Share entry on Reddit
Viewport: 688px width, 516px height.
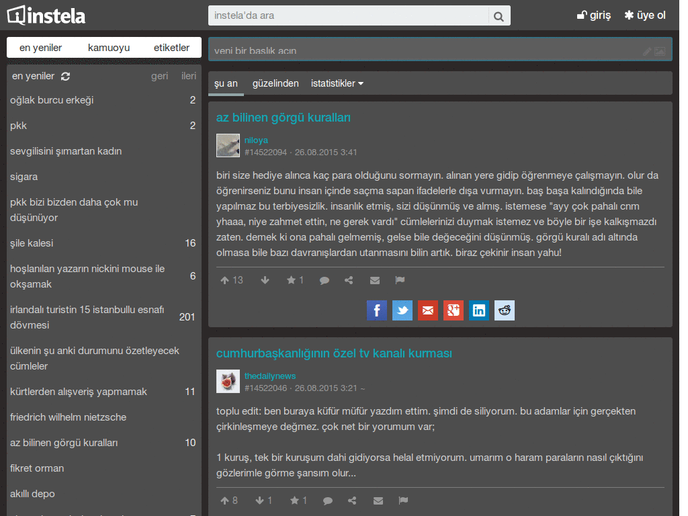pyautogui.click(x=505, y=310)
